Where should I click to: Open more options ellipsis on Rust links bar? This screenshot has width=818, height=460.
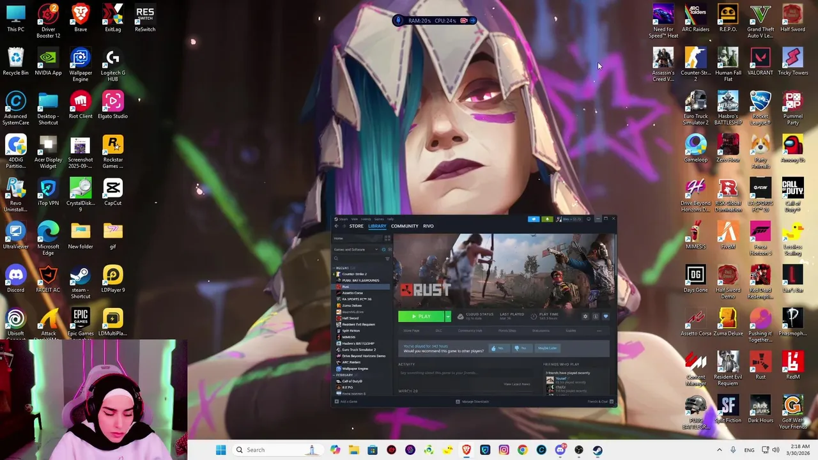coord(599,331)
